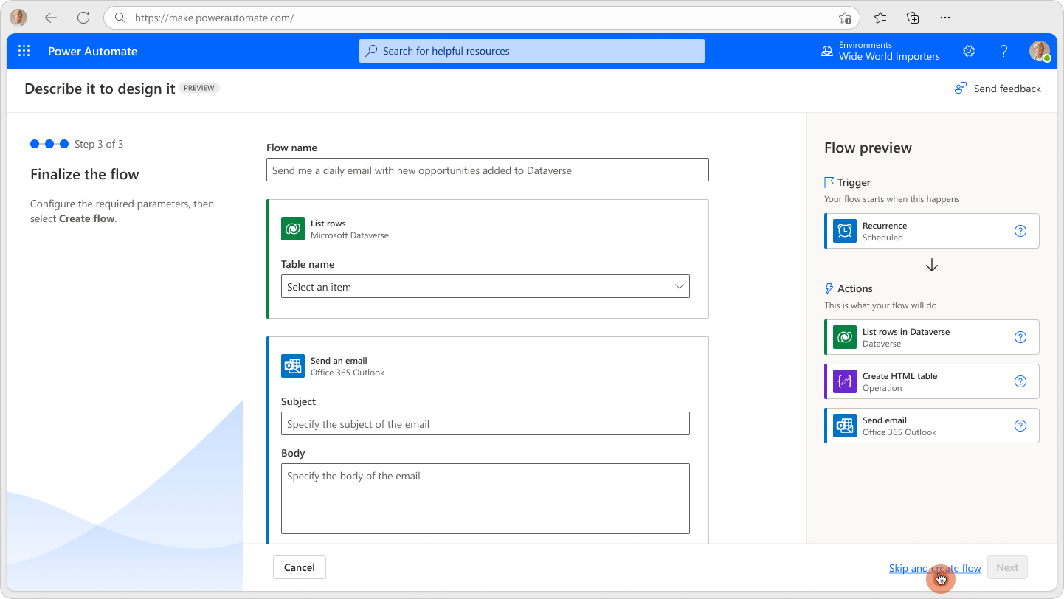Image resolution: width=1064 pixels, height=599 pixels.
Task: Expand the Table name dropdown
Action: tap(485, 287)
